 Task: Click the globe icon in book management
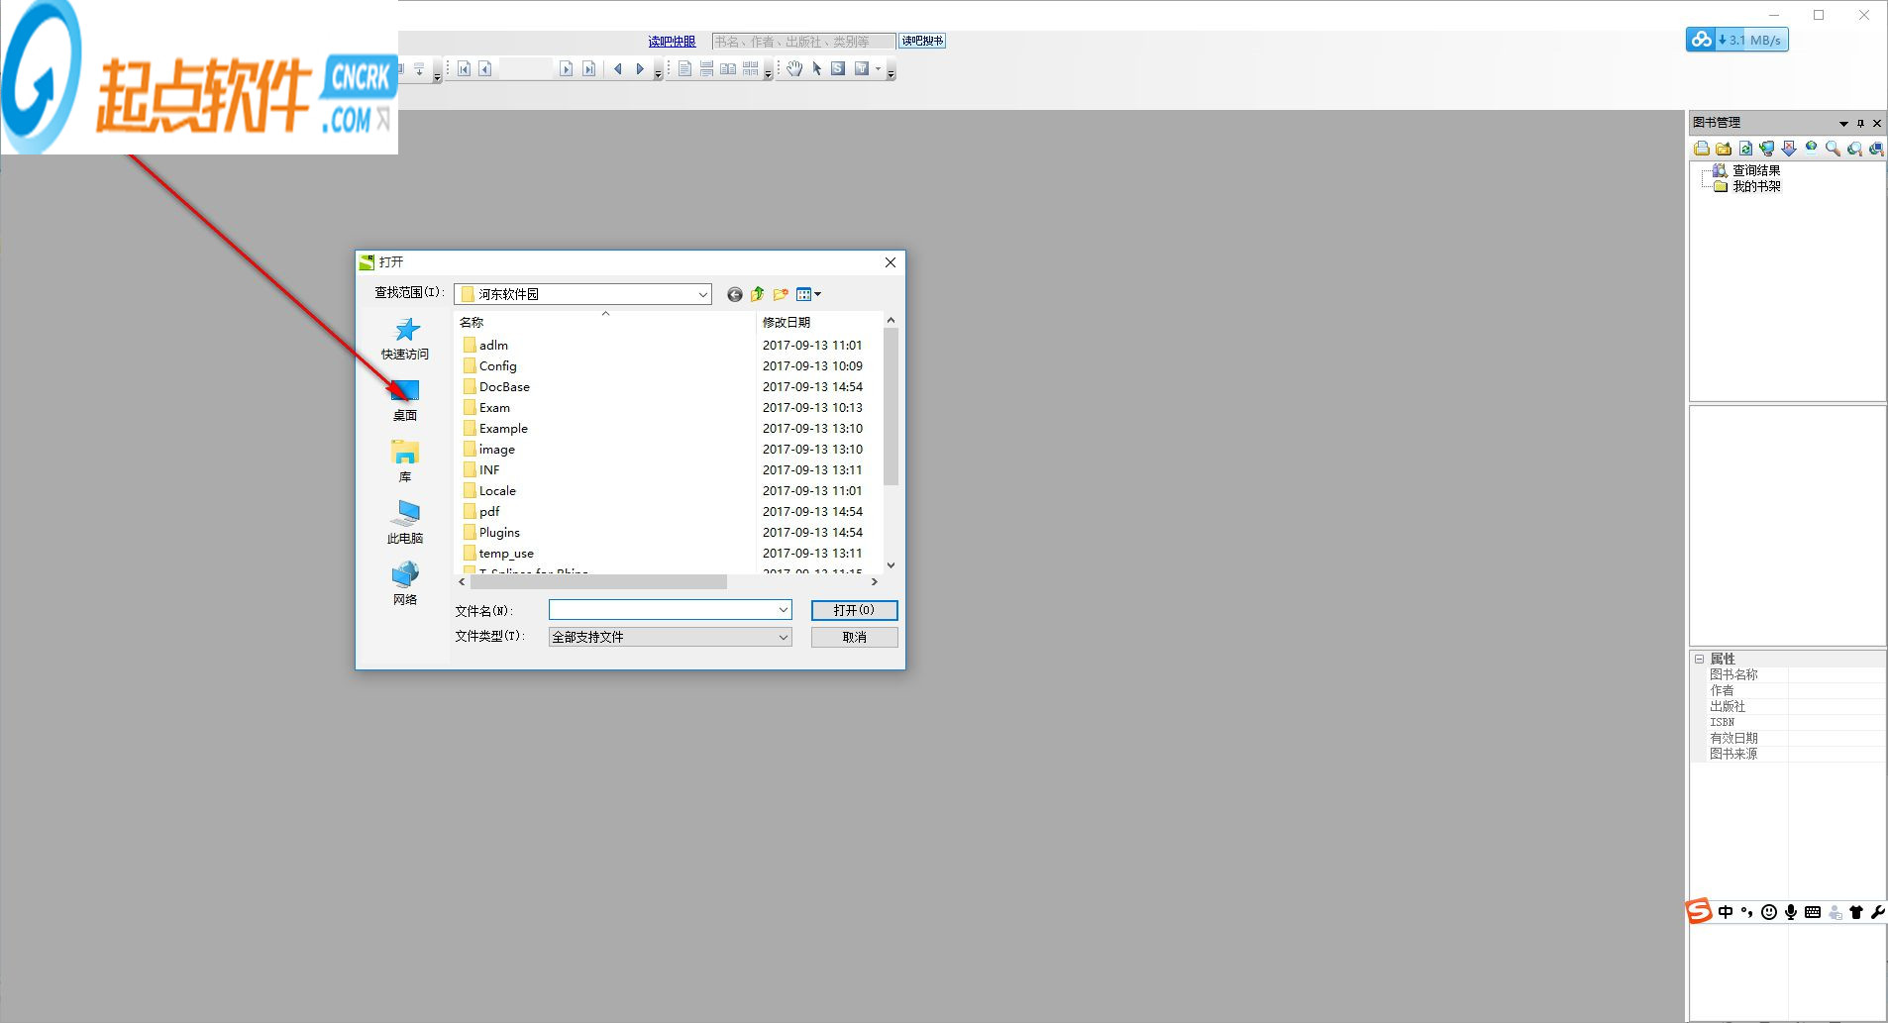(x=1811, y=149)
